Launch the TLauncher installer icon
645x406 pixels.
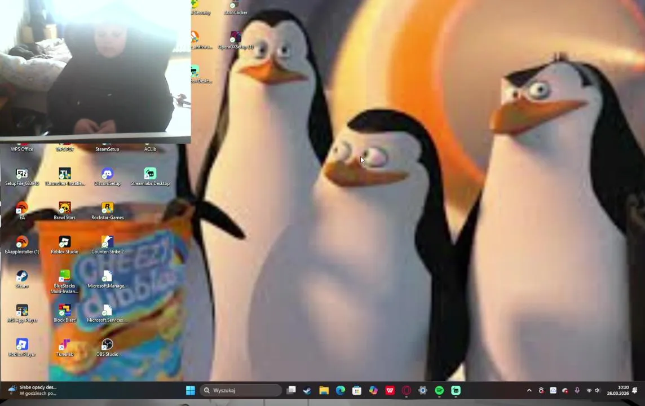65,174
